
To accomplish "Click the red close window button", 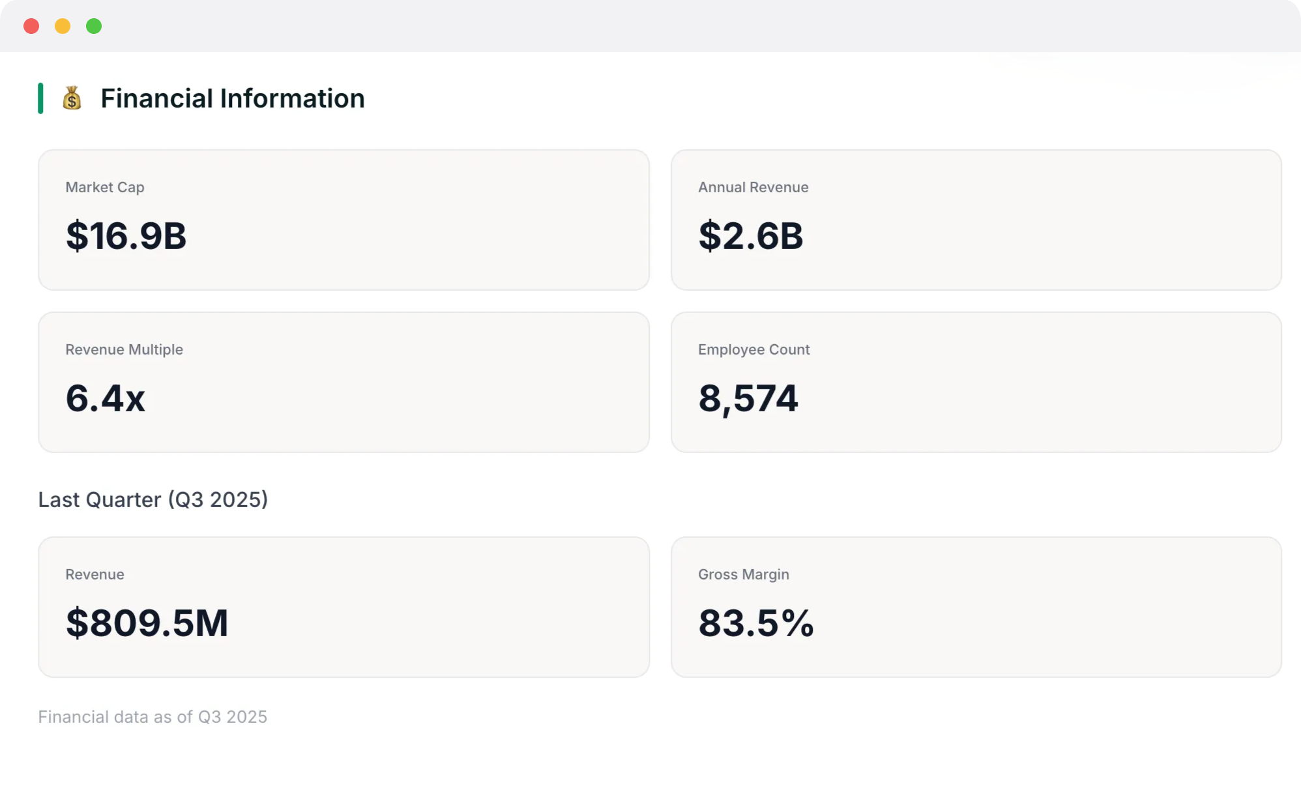I will 31,26.
